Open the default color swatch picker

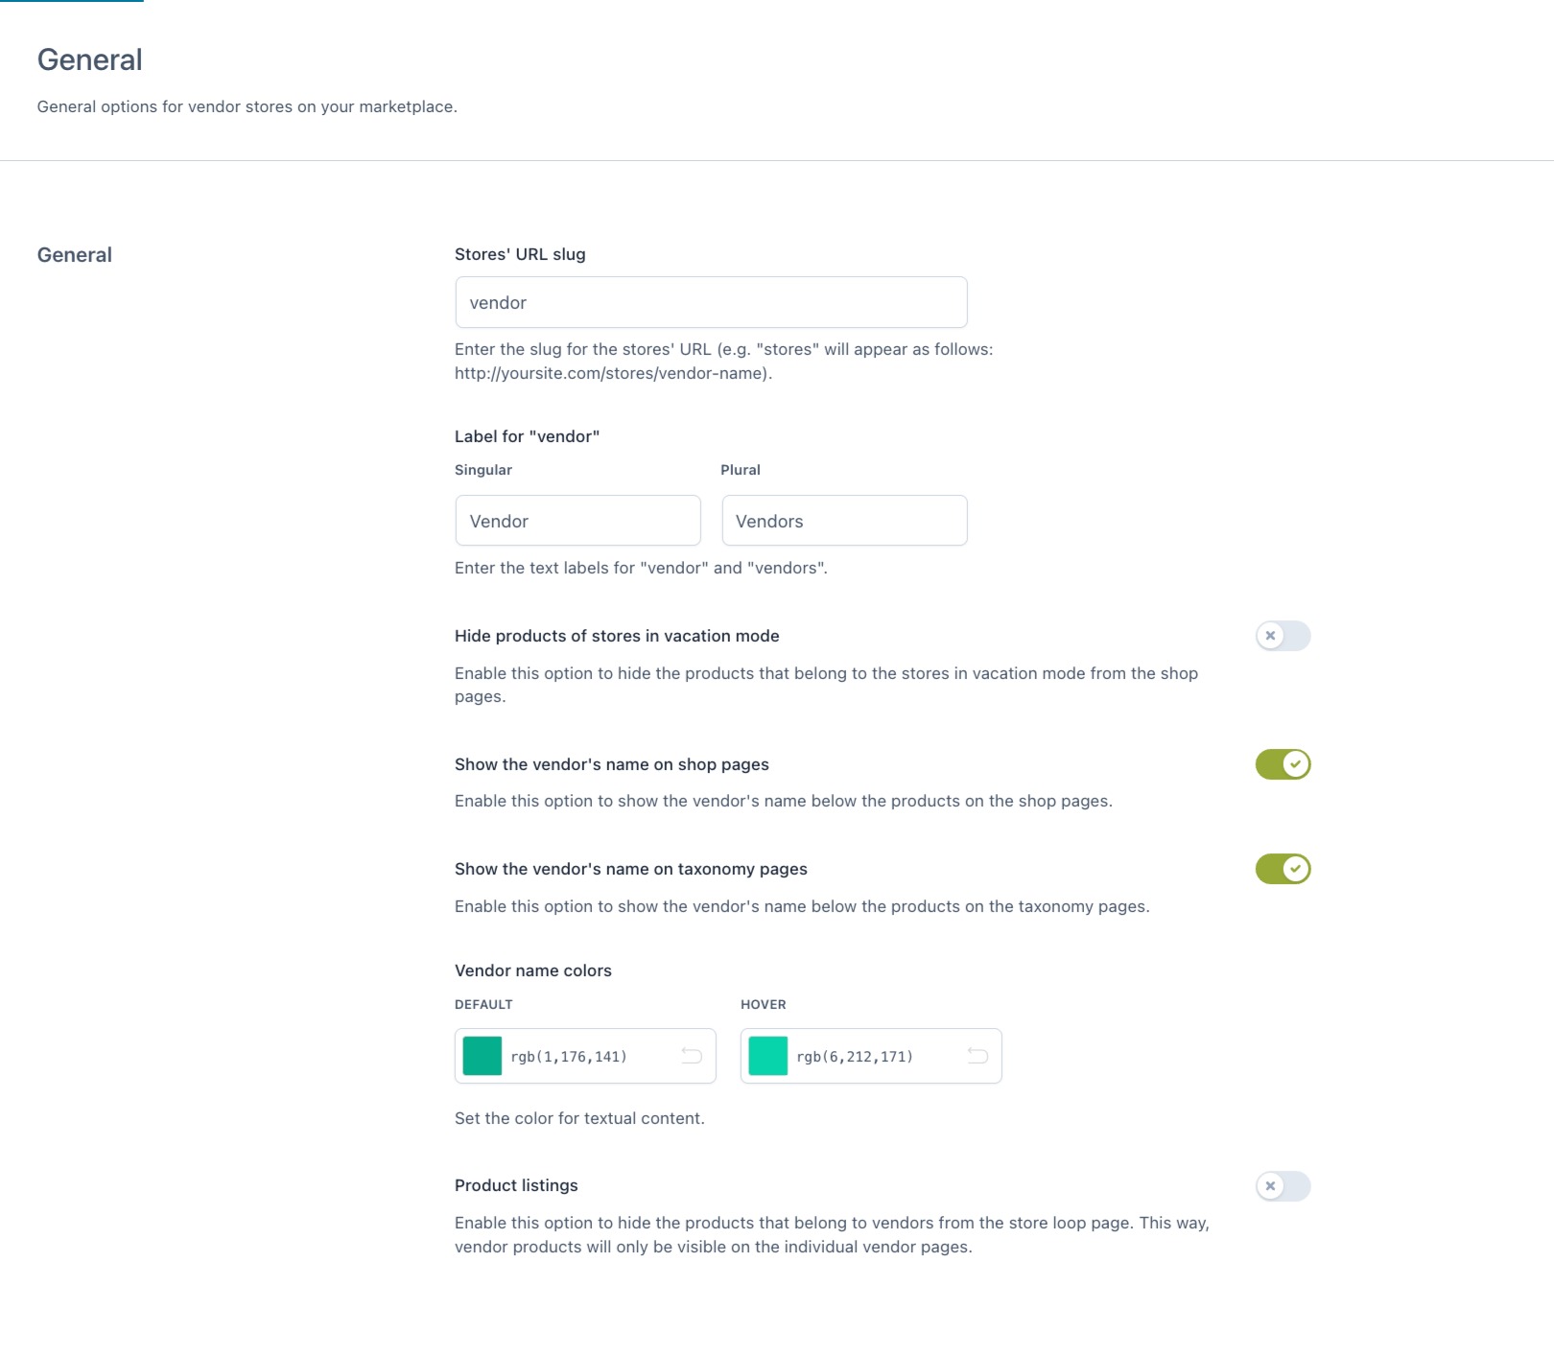pyautogui.click(x=483, y=1056)
